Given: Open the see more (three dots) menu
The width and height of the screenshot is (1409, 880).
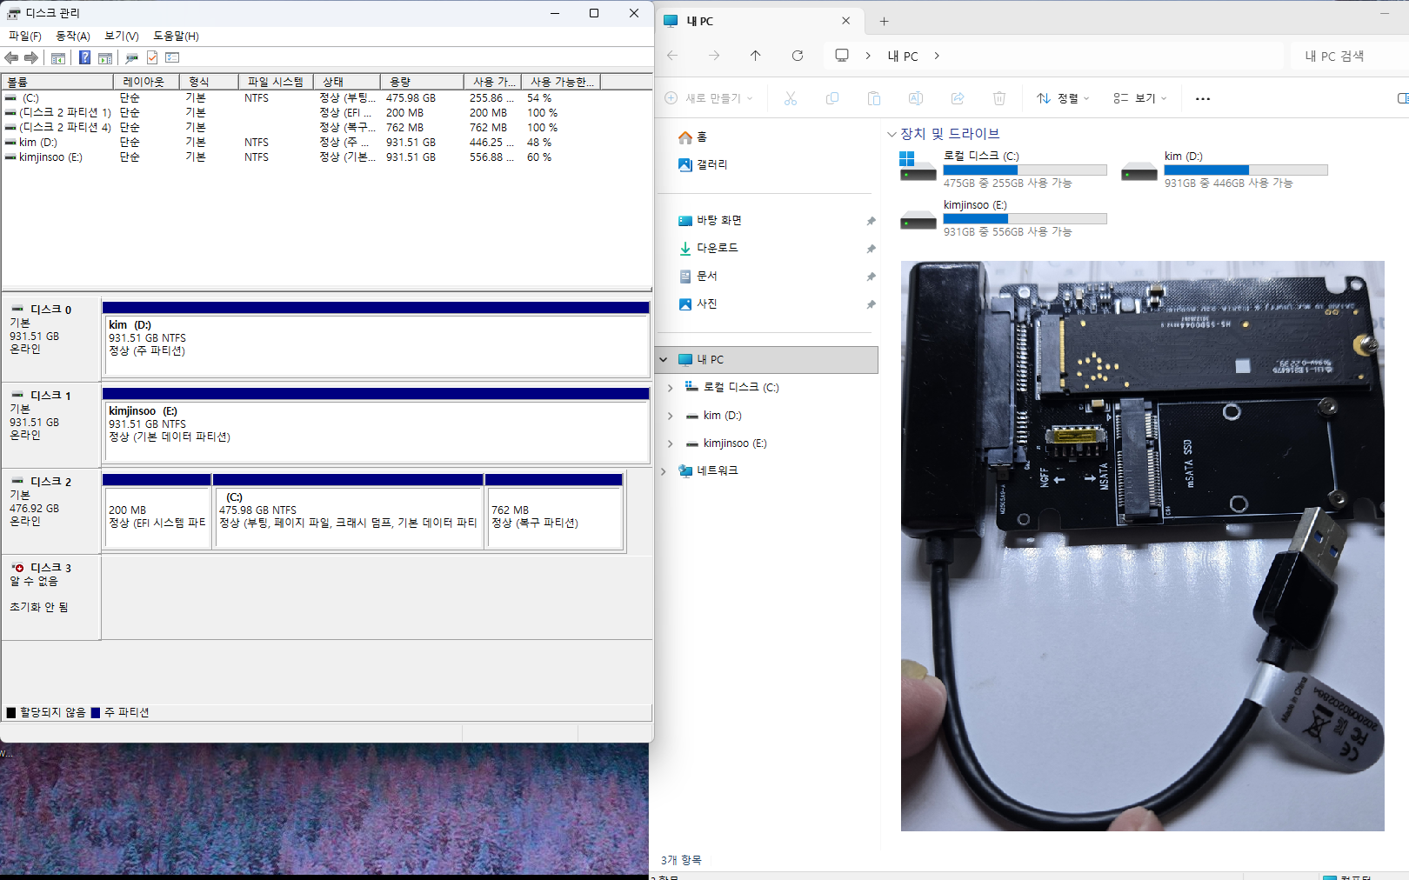Looking at the screenshot, I should point(1202,99).
